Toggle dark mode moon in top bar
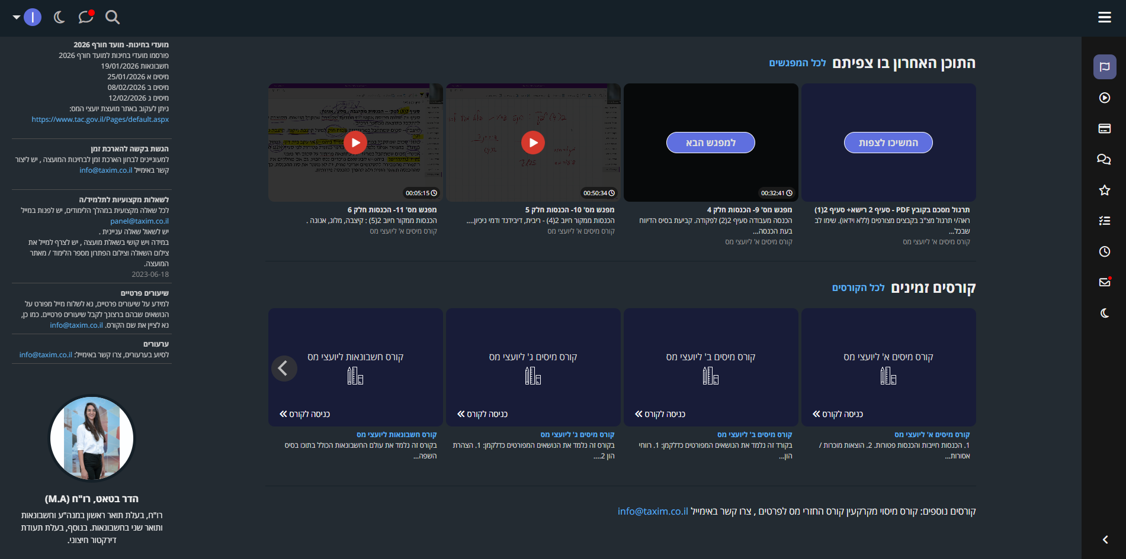Viewport: 1126px width, 559px height. (x=59, y=17)
